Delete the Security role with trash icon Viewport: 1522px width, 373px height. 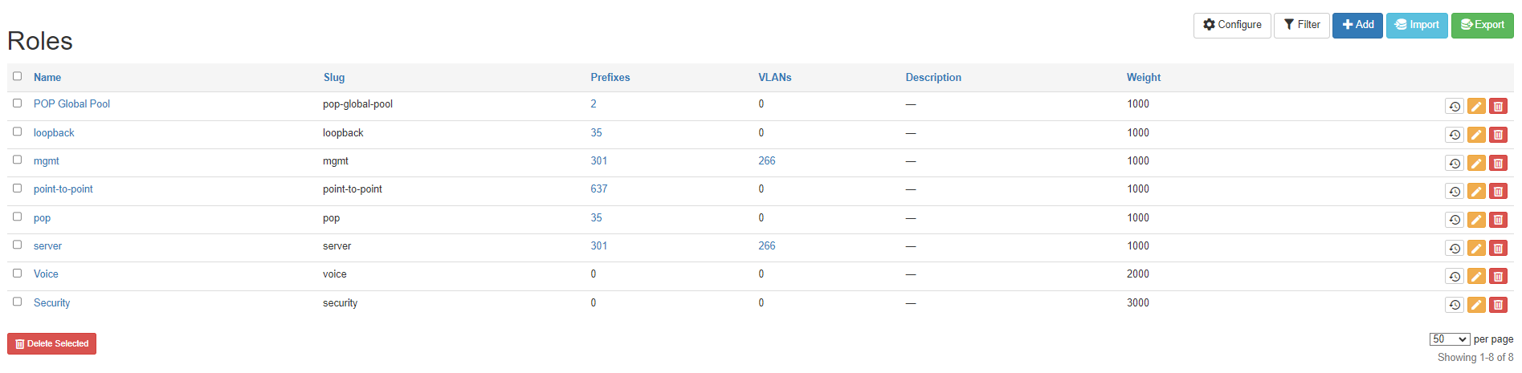(1498, 305)
